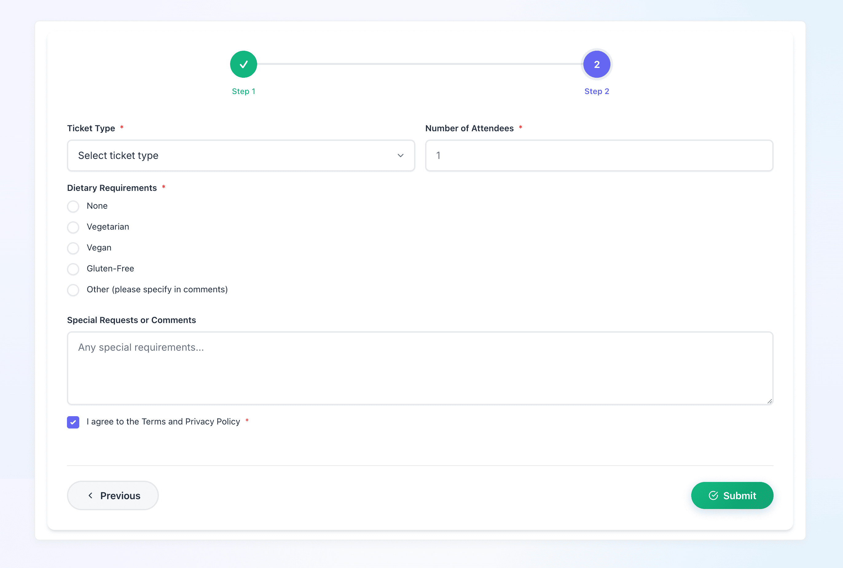
Task: Choose the Vegetarian radio button
Action: (x=73, y=227)
